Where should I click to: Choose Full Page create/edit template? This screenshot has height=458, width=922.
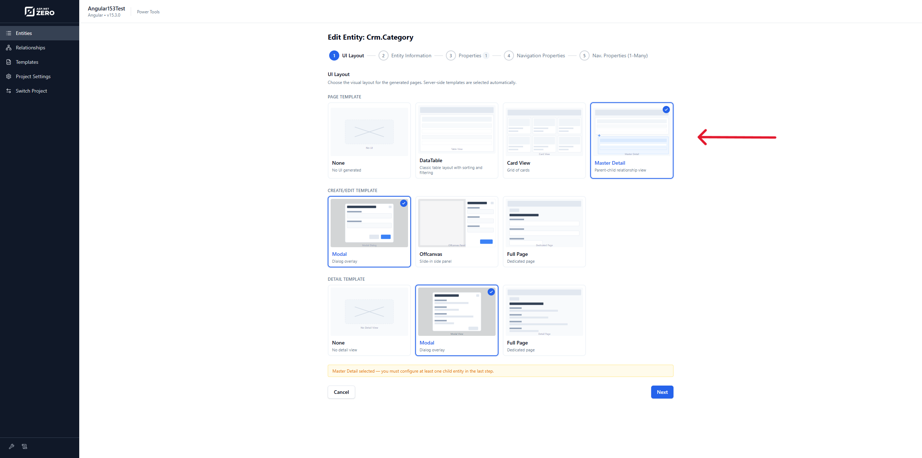(544, 232)
